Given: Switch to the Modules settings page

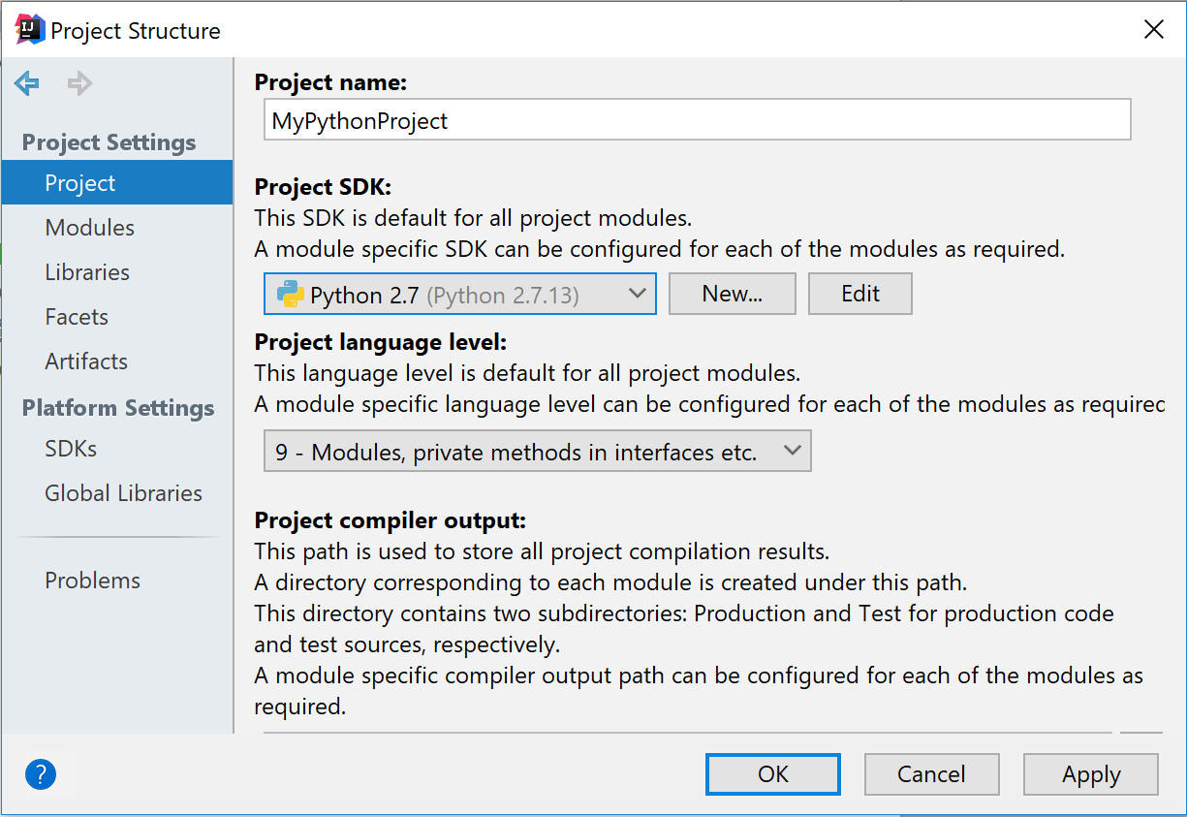Looking at the screenshot, I should pos(89,228).
